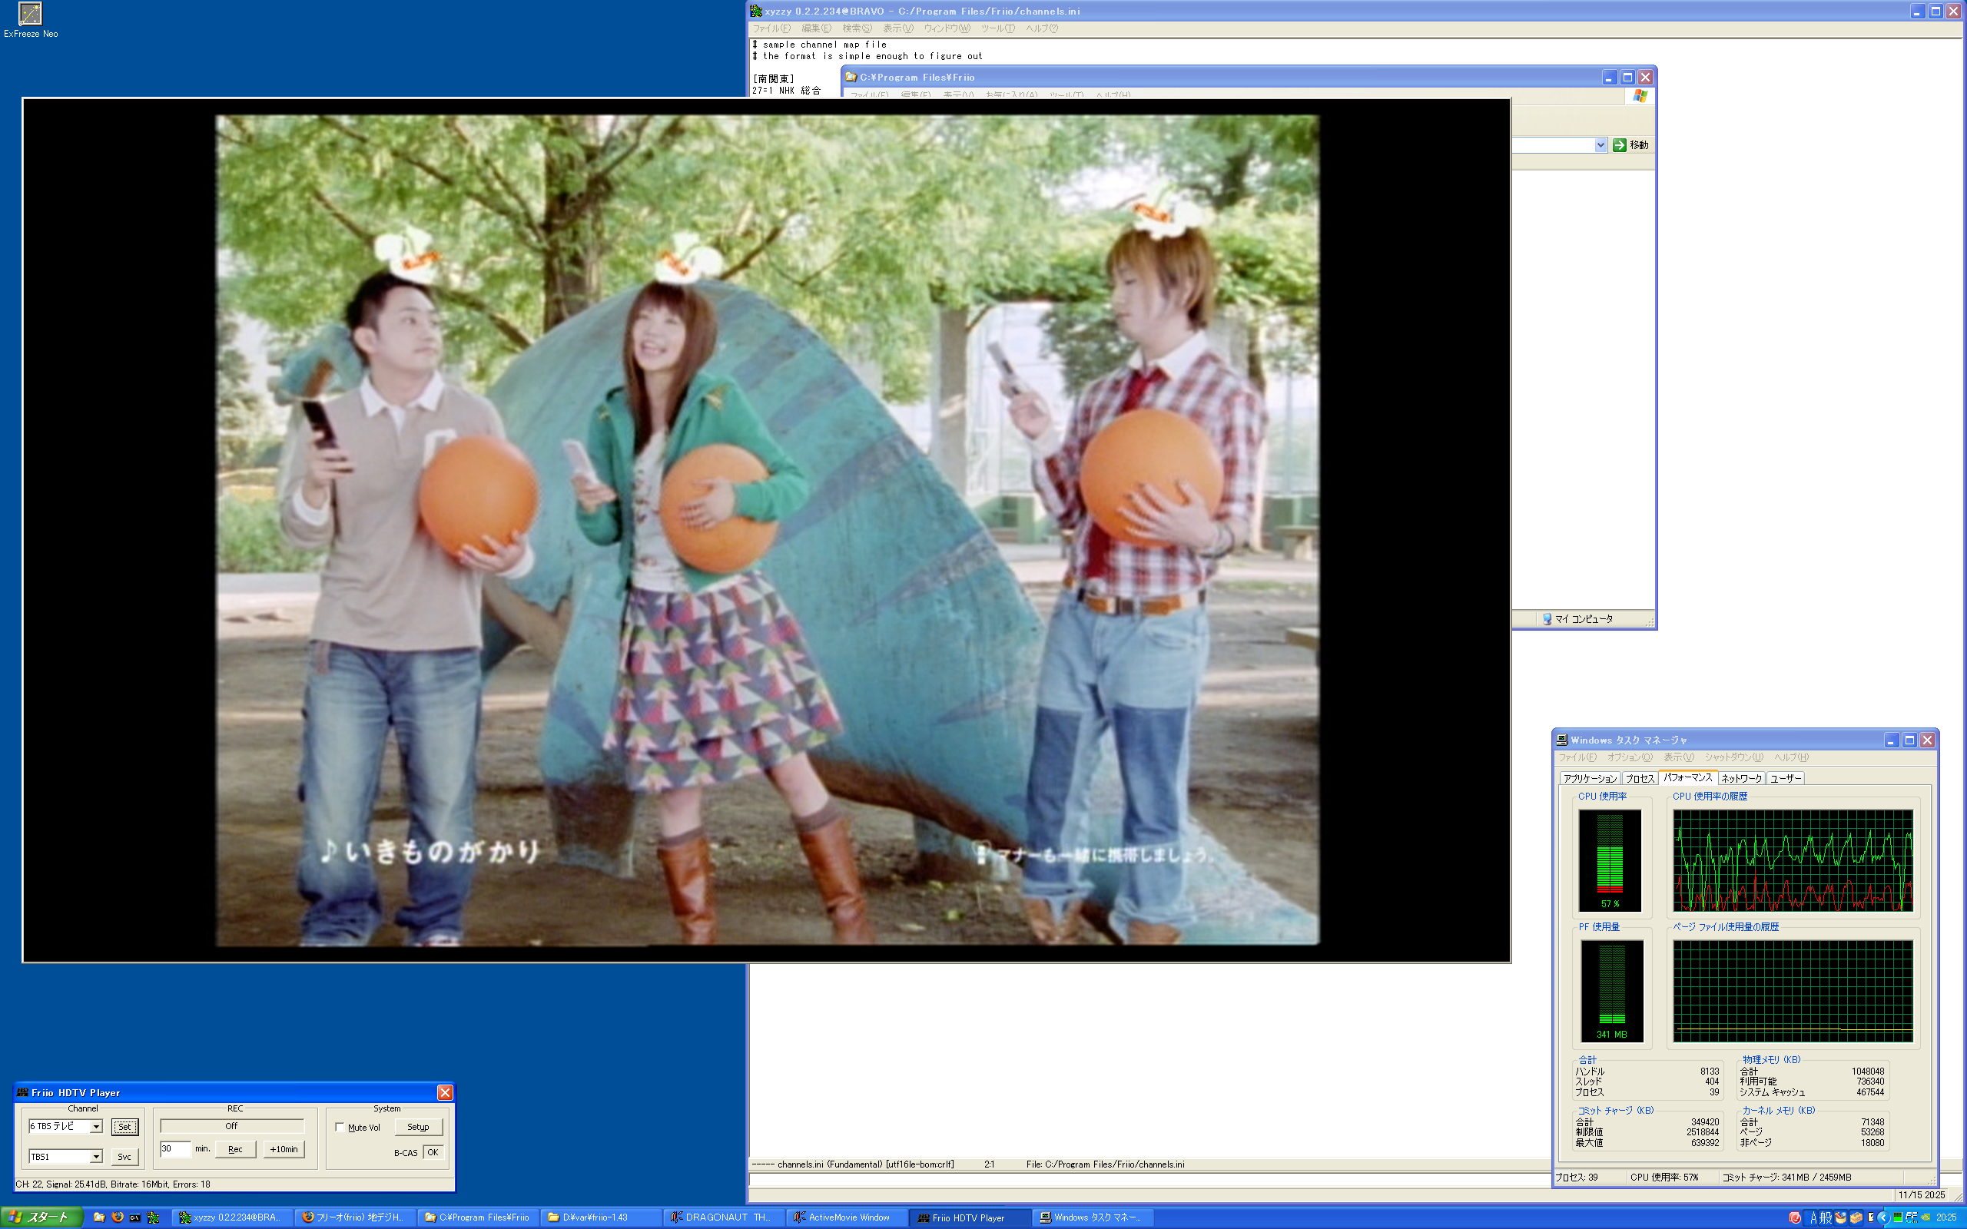Open the TBS1 service dropdown
Screen dimensions: 1967x1229
click(96, 1156)
